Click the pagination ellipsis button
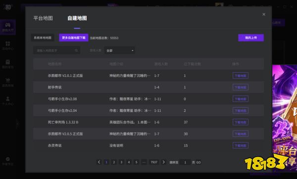The image size is (297, 179). pos(144,162)
